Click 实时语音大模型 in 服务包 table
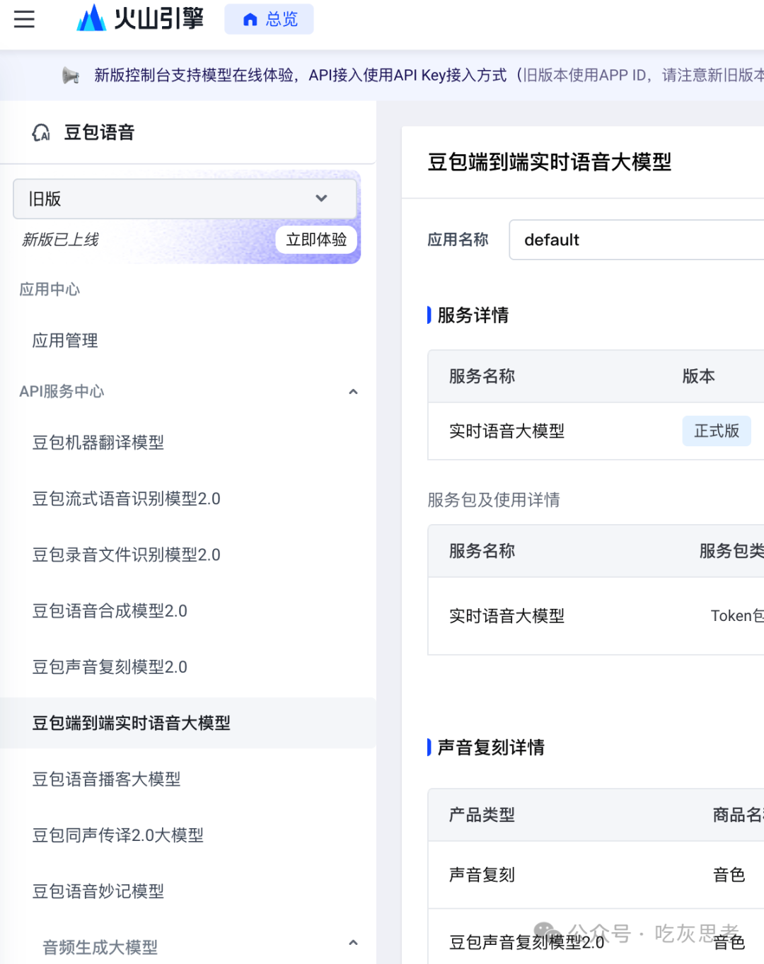764x964 pixels. 507,616
